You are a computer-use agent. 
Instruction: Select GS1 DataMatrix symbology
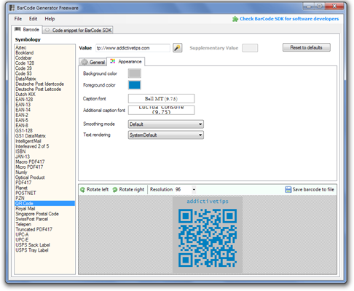tap(31, 136)
